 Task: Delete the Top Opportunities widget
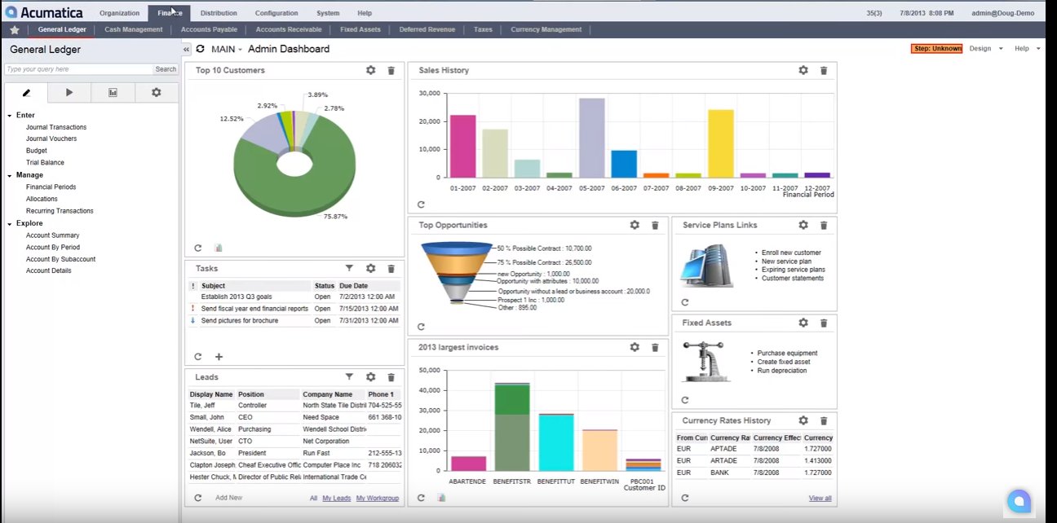click(x=655, y=226)
